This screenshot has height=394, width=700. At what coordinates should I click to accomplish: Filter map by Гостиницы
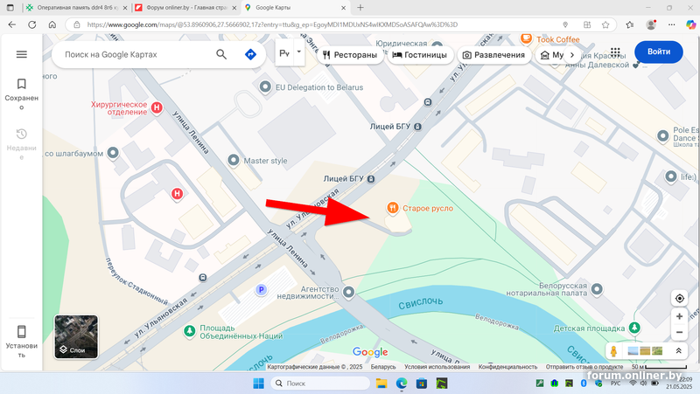coord(420,55)
